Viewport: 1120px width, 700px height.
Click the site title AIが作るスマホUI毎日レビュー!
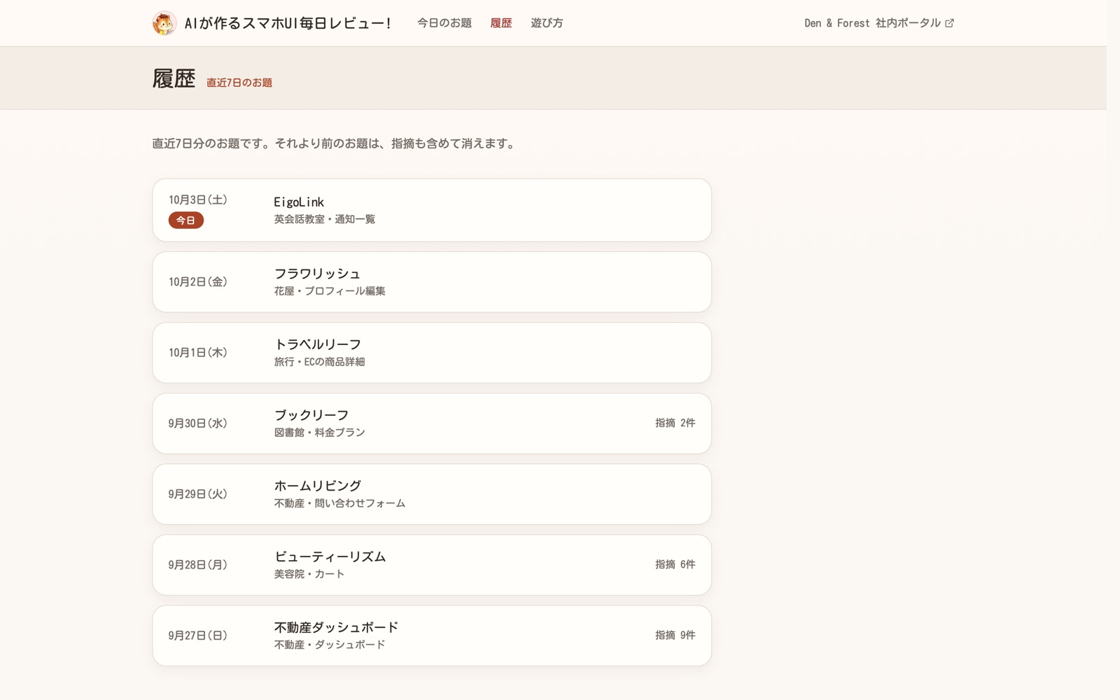click(288, 23)
